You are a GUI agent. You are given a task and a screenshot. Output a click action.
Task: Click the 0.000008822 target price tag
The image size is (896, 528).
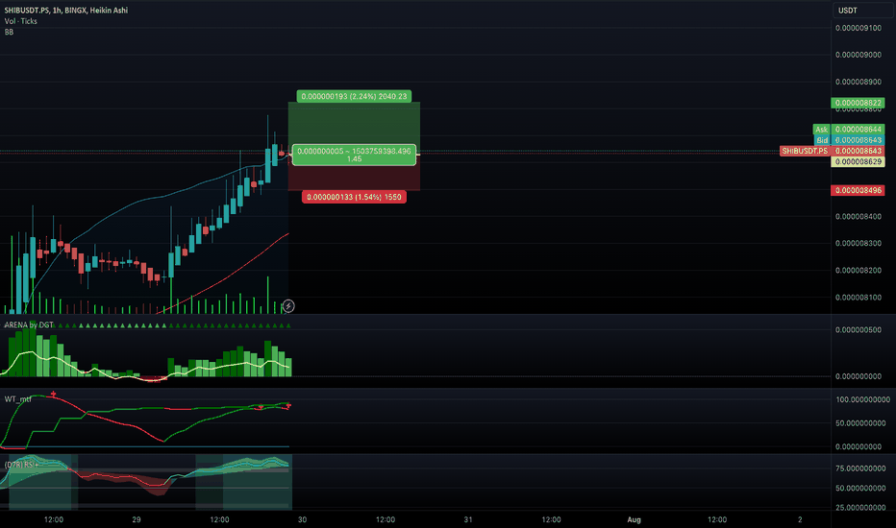point(858,104)
